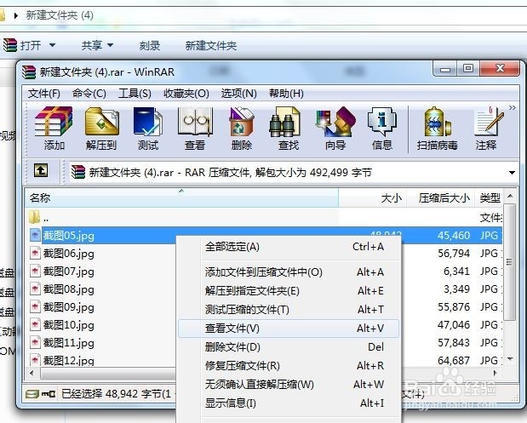Viewport: 527px width, 423px height.
Task: Choose 修复压缩文件(R) menu entry
Action: pyautogui.click(x=289, y=365)
